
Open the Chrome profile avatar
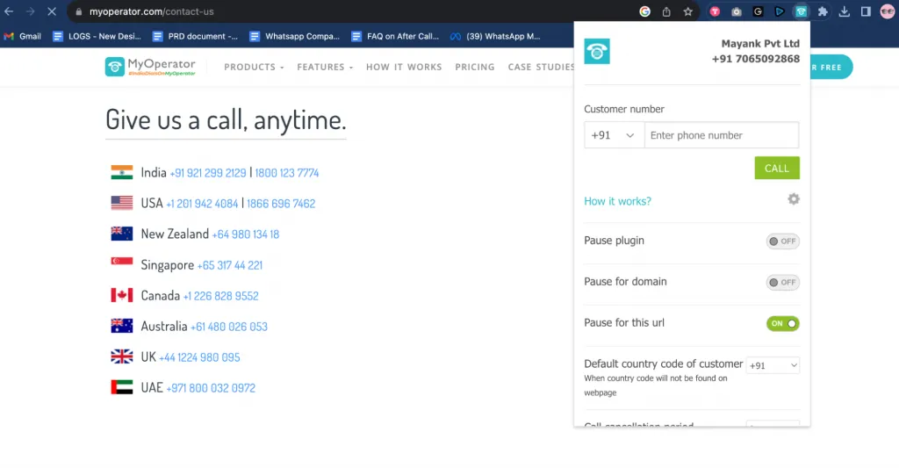888,11
